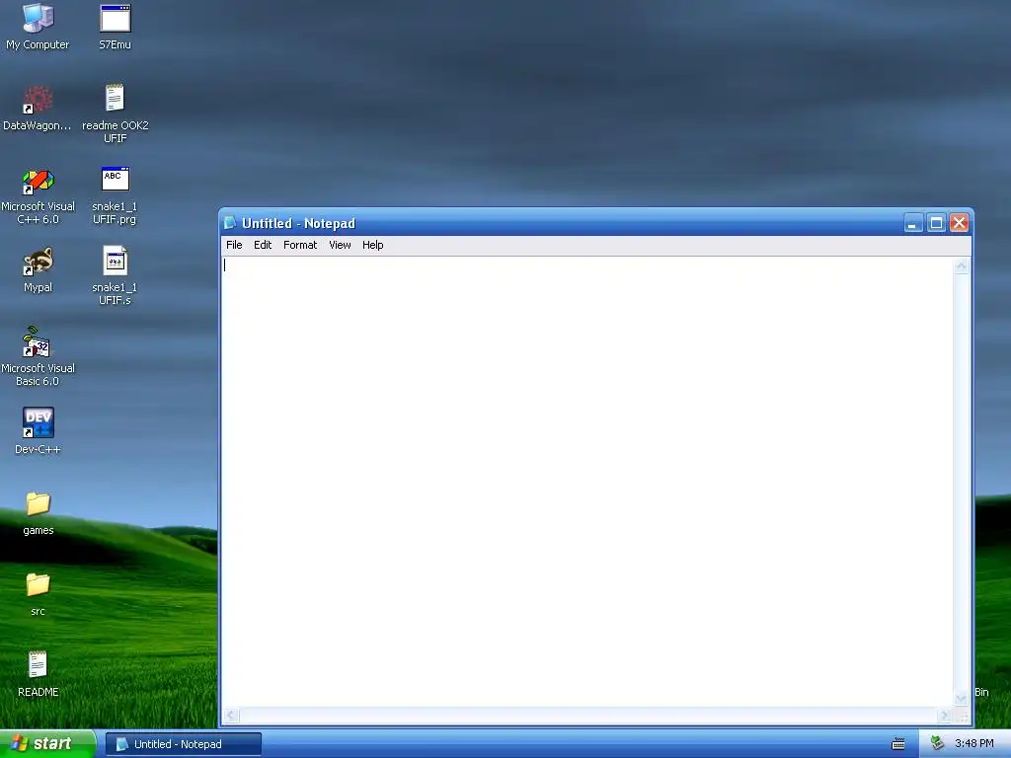Image resolution: width=1011 pixels, height=758 pixels.
Task: Click Untitled - Notepad taskbar button
Action: pyautogui.click(x=184, y=744)
